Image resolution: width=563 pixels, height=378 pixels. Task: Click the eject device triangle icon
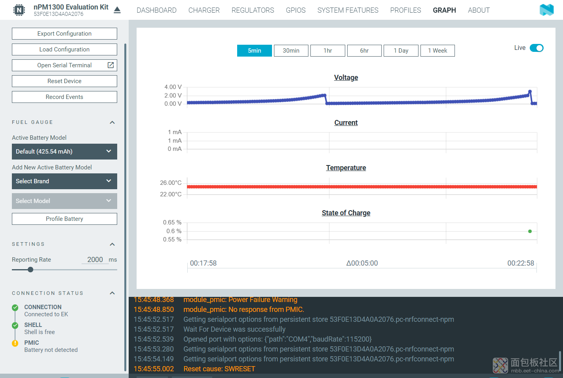coord(117,10)
